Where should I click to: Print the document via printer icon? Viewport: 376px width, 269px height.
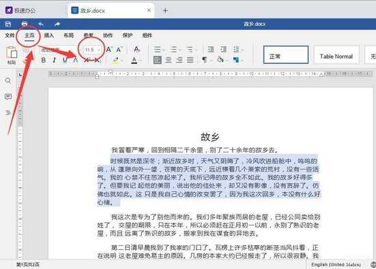pyautogui.click(x=25, y=24)
